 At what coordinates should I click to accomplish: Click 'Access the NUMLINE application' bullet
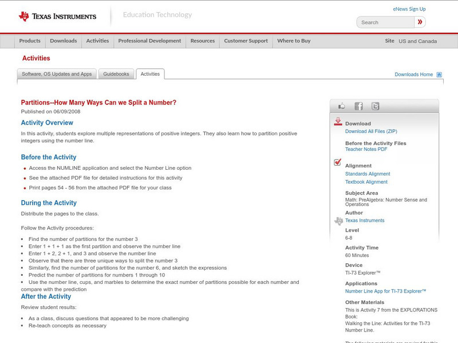click(110, 168)
